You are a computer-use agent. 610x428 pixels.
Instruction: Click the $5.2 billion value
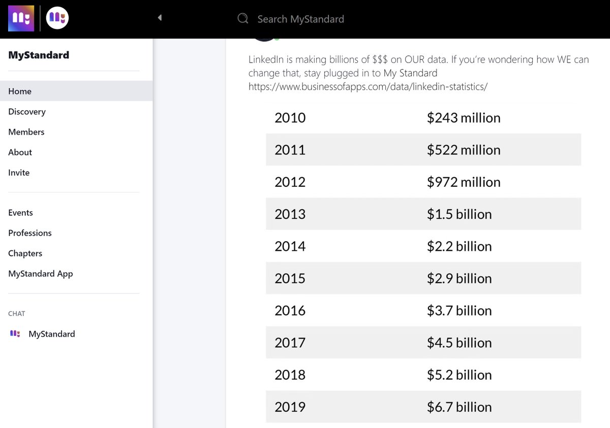pos(460,374)
